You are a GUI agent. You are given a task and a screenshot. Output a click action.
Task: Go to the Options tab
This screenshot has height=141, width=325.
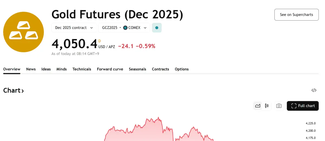[182, 69]
